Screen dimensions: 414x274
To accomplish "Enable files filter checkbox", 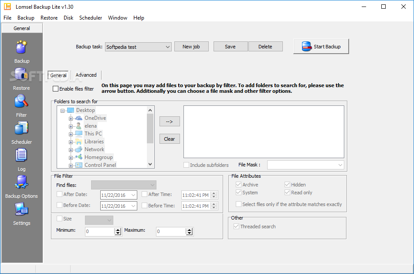I will point(55,89).
